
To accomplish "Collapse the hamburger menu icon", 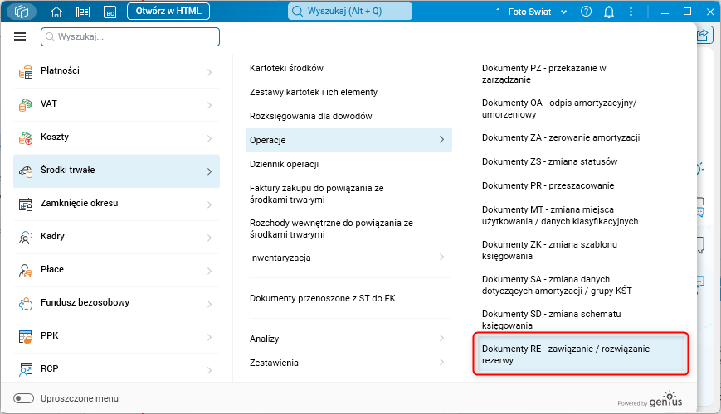I will coord(20,36).
